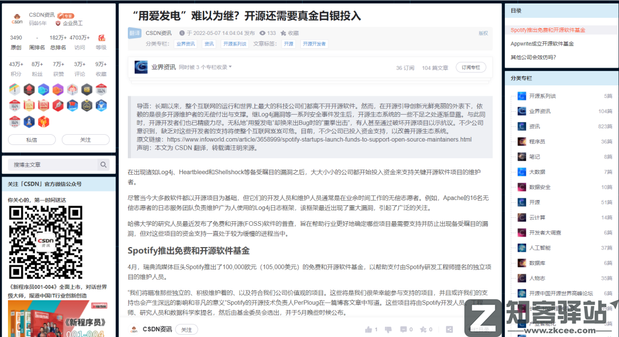
Task: Click the share icon in bottom bar
Action: coord(449,330)
